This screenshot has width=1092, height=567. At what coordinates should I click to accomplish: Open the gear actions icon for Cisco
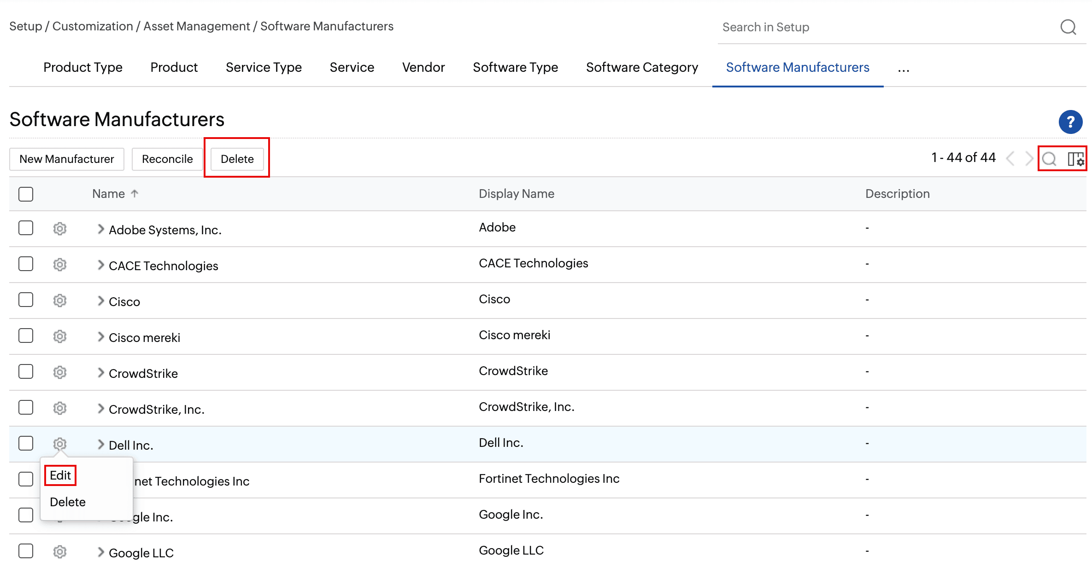59,300
